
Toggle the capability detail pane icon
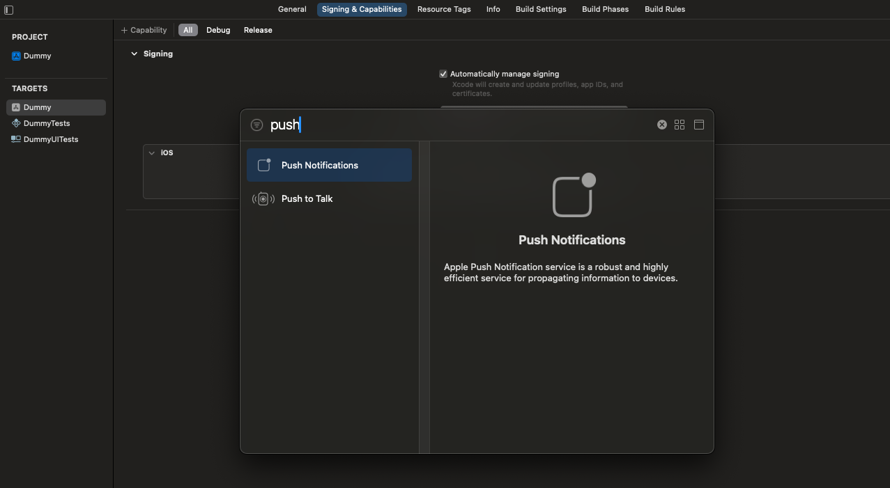[699, 125]
